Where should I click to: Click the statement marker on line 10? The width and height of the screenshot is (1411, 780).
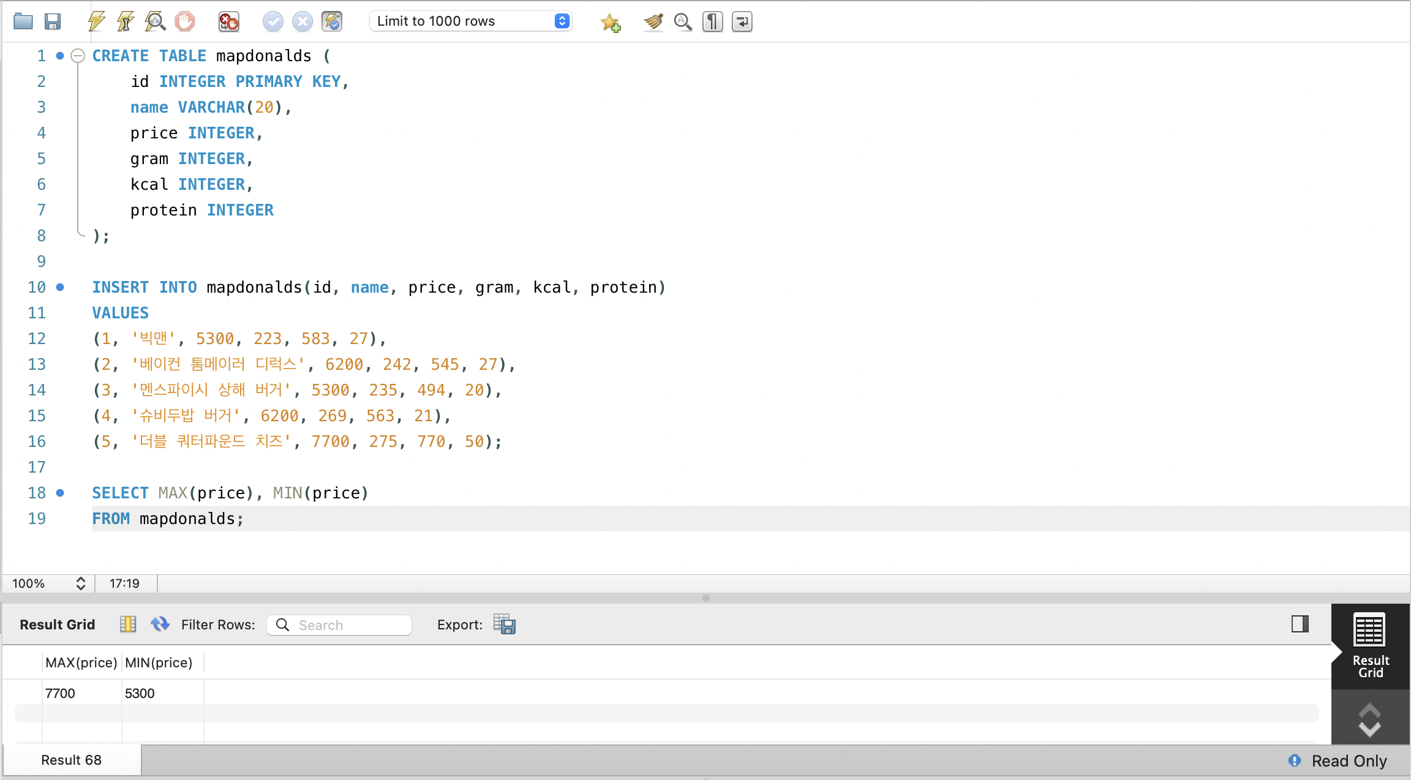point(60,287)
